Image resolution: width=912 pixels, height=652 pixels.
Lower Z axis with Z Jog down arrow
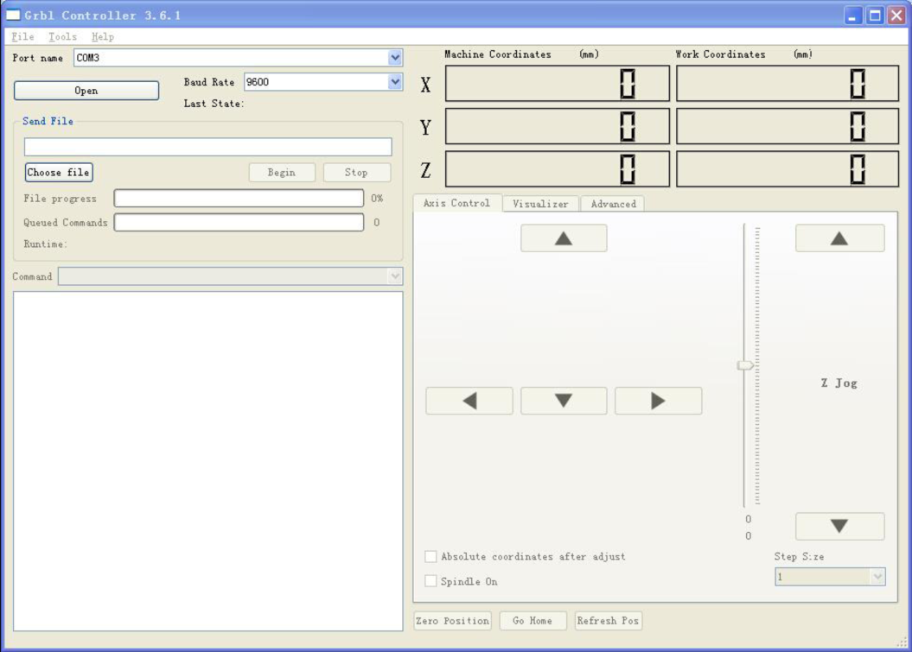pos(840,527)
